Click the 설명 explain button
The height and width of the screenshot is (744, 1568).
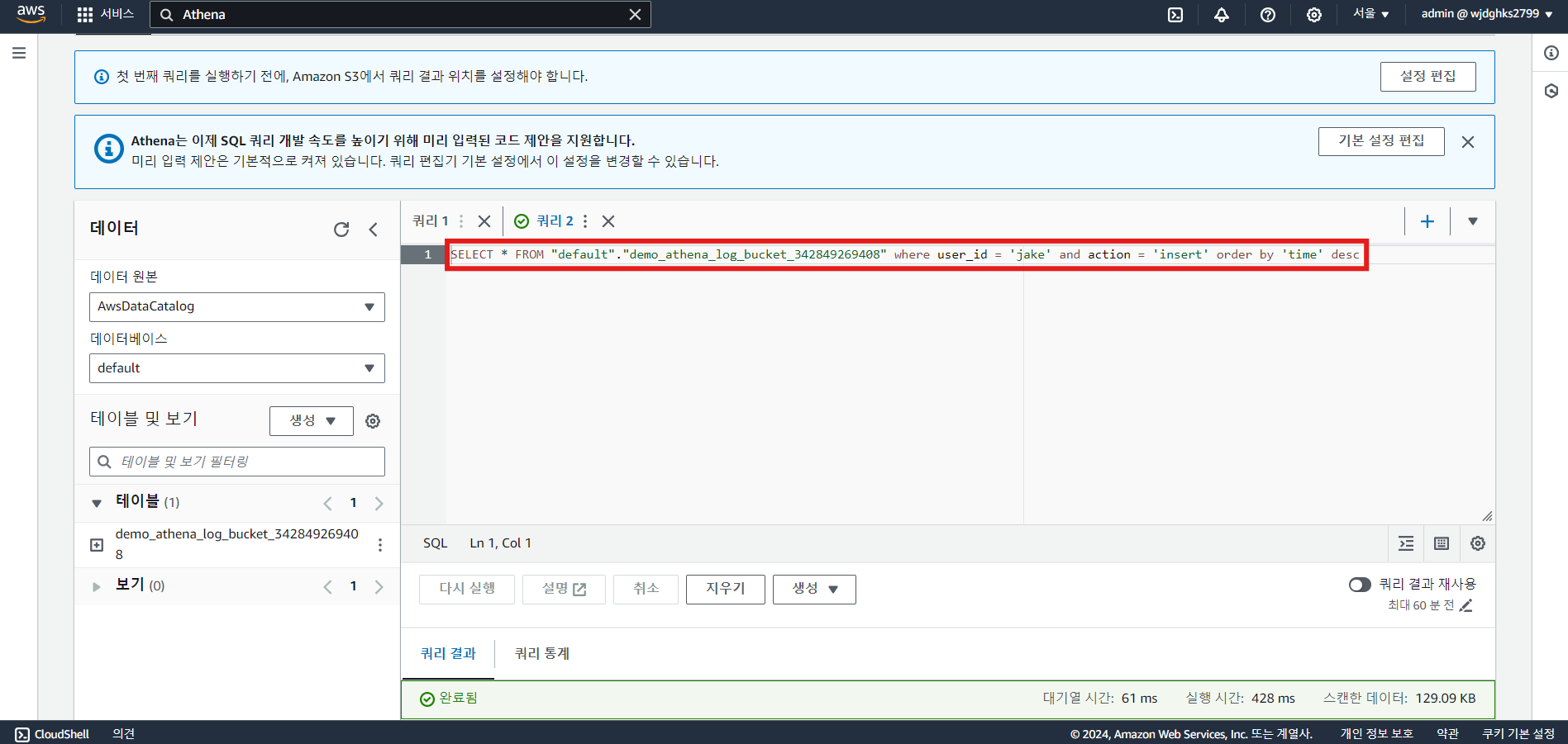pos(564,589)
